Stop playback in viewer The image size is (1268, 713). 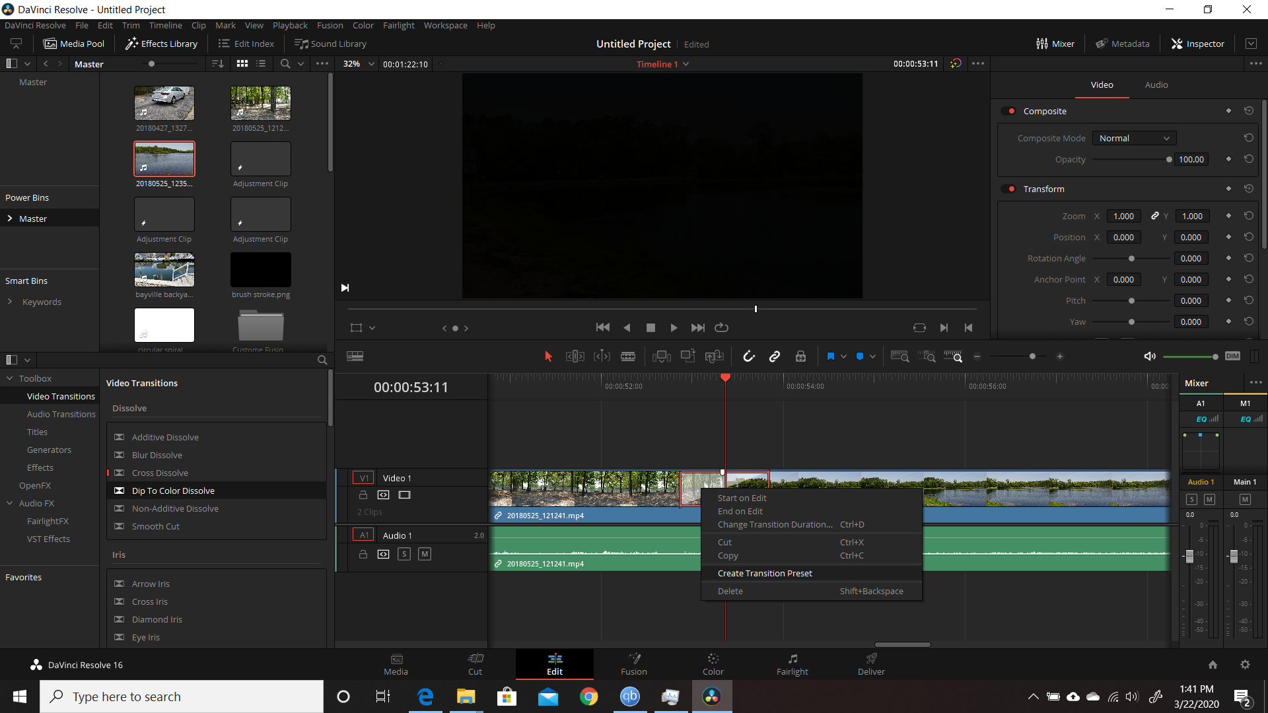pos(651,327)
